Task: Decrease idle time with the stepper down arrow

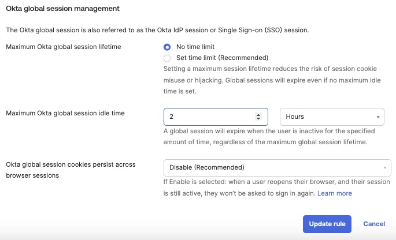Action: (258, 119)
